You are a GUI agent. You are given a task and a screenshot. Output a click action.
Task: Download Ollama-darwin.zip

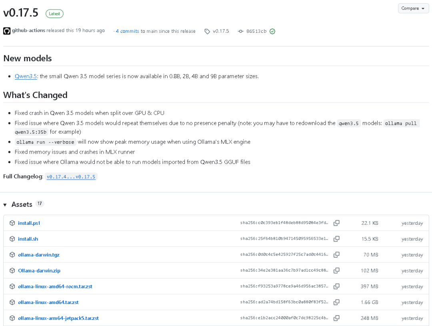tap(39, 271)
